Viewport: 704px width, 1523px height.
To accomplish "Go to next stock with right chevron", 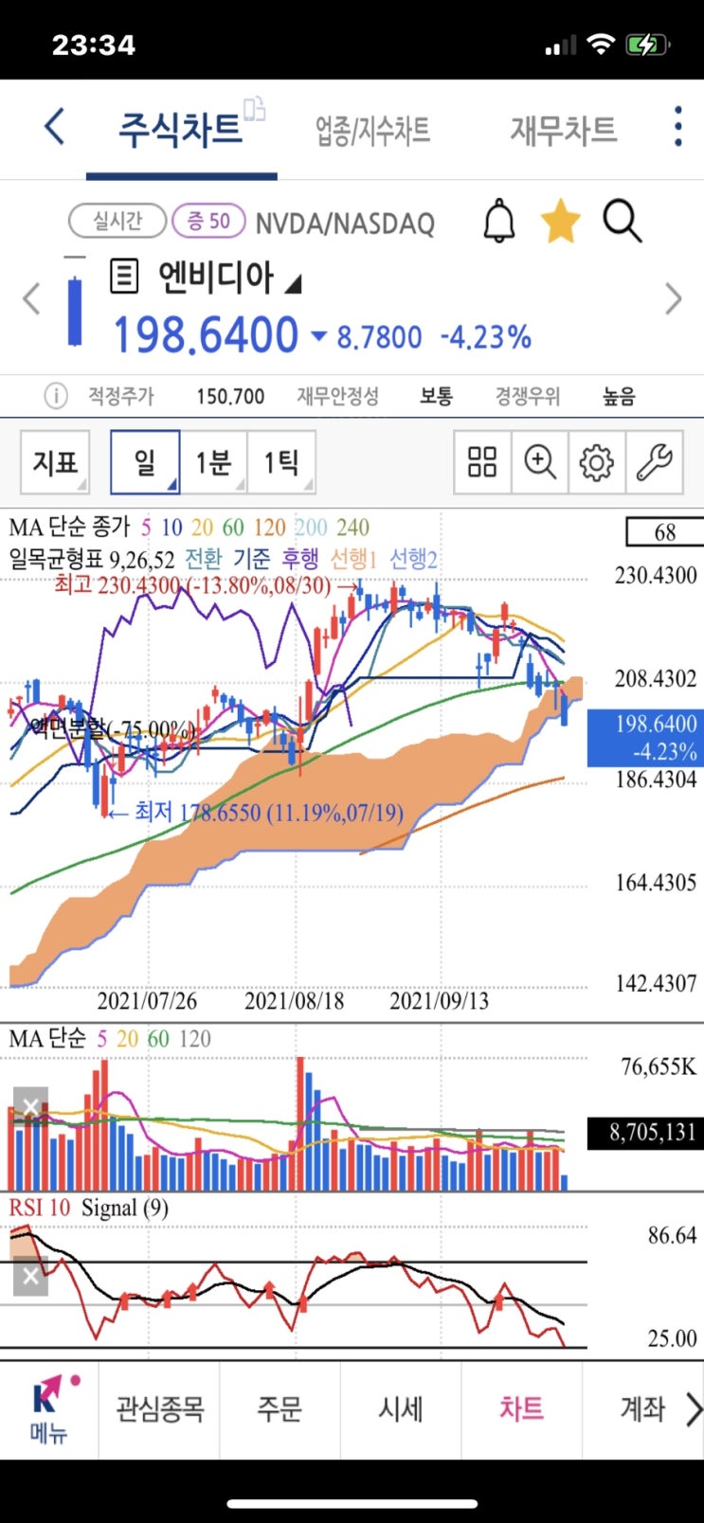I will point(673,299).
